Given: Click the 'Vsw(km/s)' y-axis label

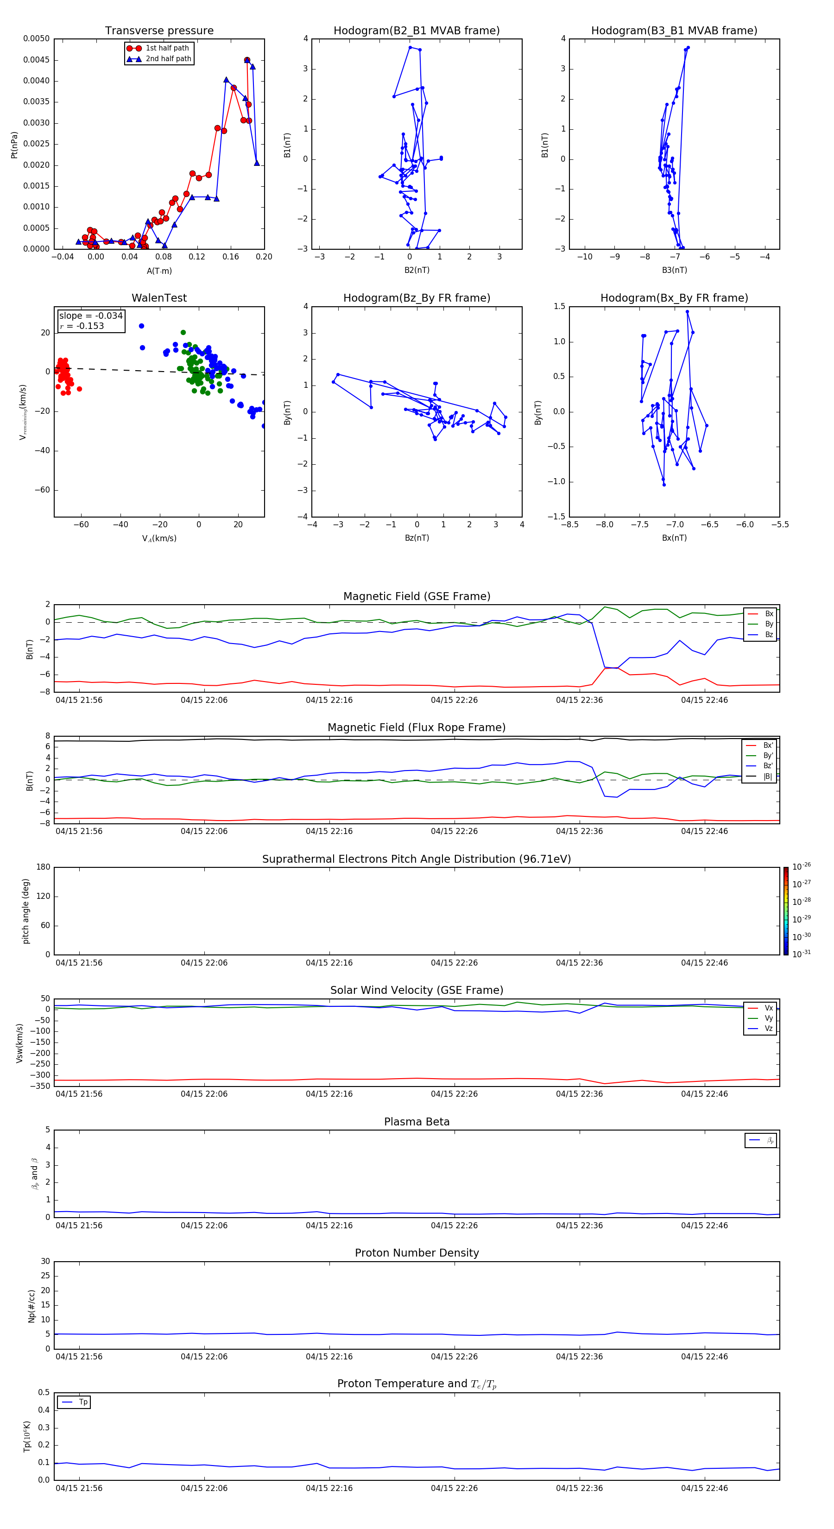Looking at the screenshot, I should [19, 1043].
